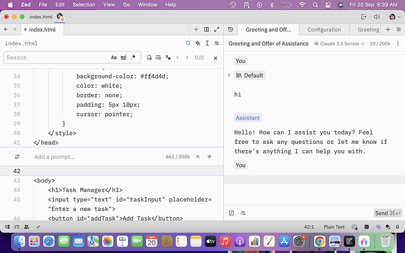Confirm inline prompt with sparkle icon
Viewport: 405px width, 253px height.
209,157
